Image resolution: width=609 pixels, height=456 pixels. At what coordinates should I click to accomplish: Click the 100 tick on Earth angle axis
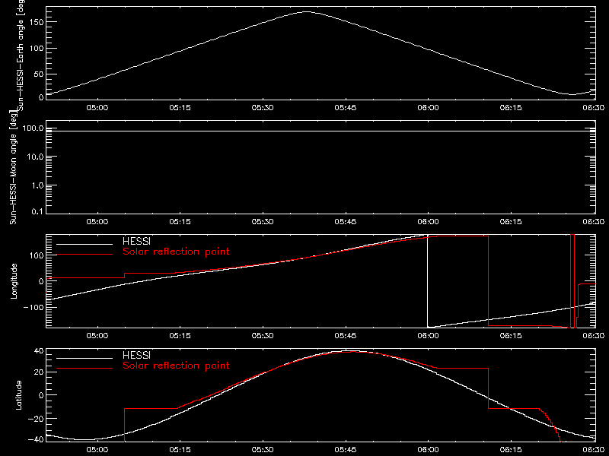(36, 49)
